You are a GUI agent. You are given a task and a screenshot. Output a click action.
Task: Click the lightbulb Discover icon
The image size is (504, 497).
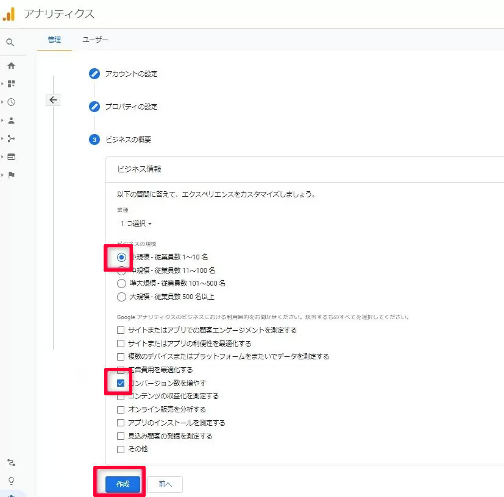pyautogui.click(x=11, y=480)
